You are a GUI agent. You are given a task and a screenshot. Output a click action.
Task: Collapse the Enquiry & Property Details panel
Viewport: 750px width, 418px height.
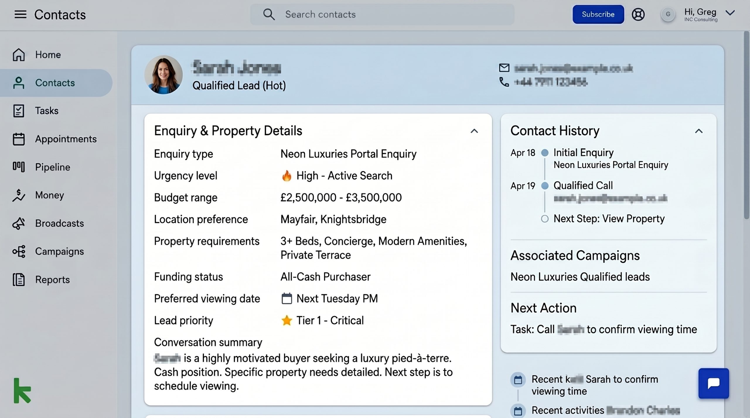coord(474,131)
